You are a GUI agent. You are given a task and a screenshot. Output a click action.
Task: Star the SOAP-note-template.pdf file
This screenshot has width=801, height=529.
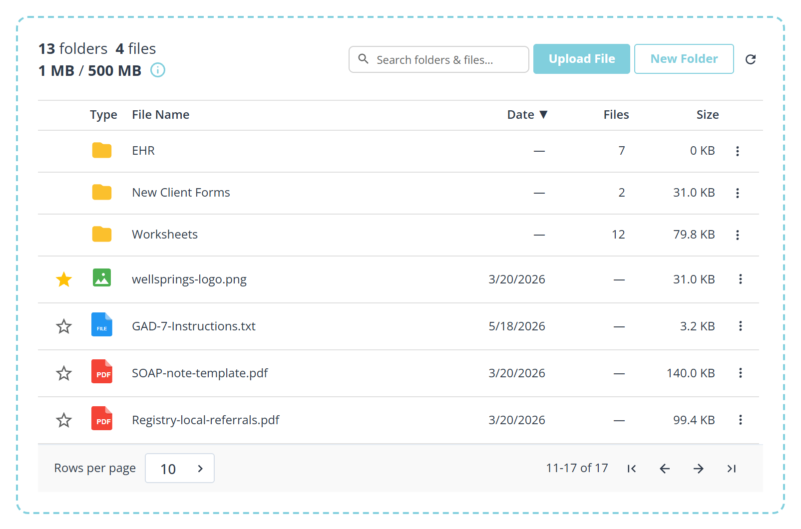(64, 373)
